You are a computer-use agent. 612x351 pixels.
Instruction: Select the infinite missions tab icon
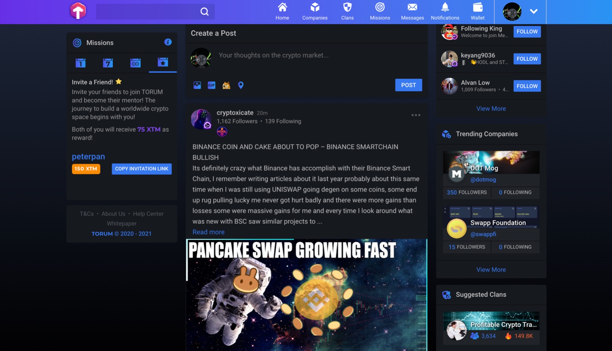(x=135, y=63)
